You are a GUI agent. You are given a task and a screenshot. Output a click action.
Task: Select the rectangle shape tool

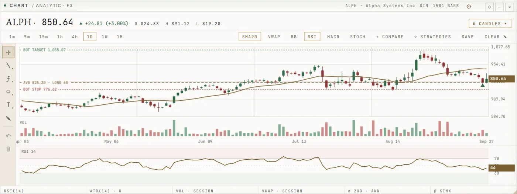click(8, 92)
